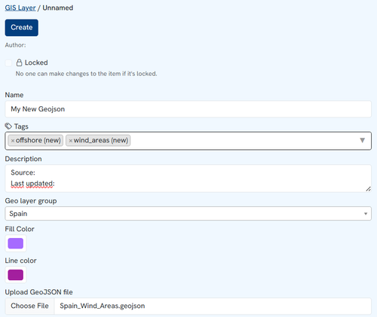Open the Line color magenta swatch
377x317 pixels.
pyautogui.click(x=16, y=275)
